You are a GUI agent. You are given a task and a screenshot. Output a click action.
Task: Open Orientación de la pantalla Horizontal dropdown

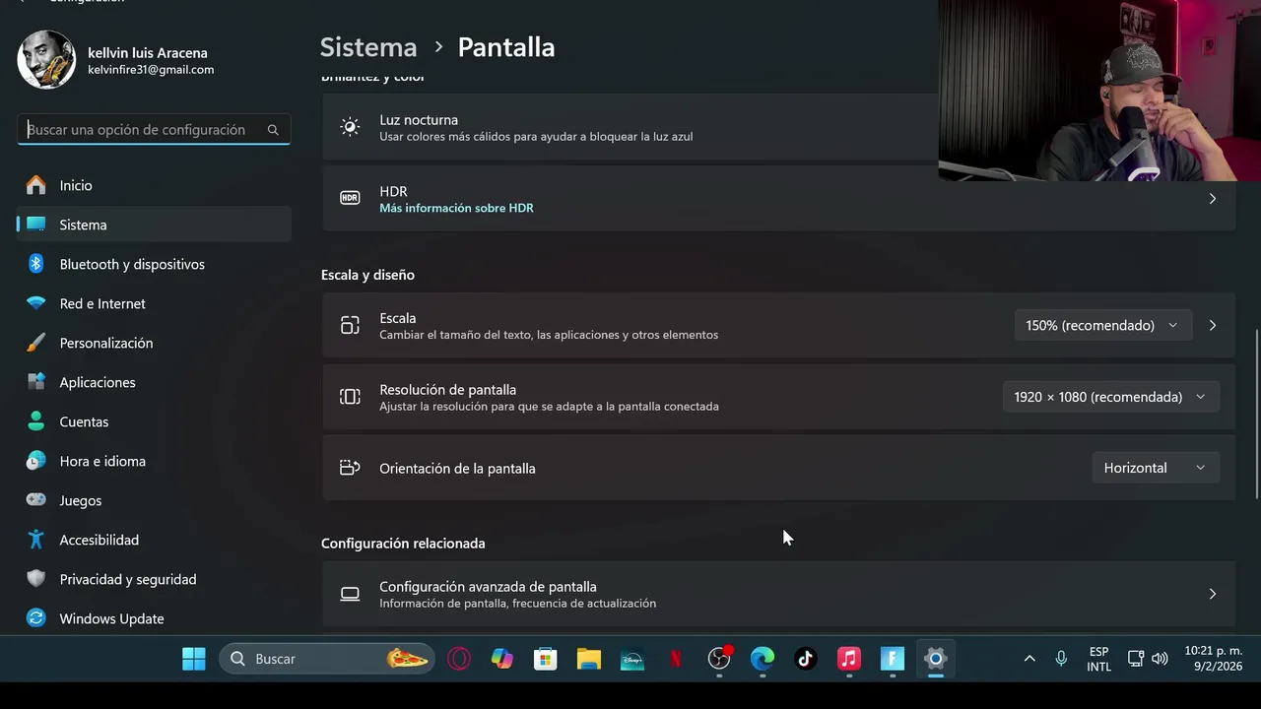[x=1156, y=468]
